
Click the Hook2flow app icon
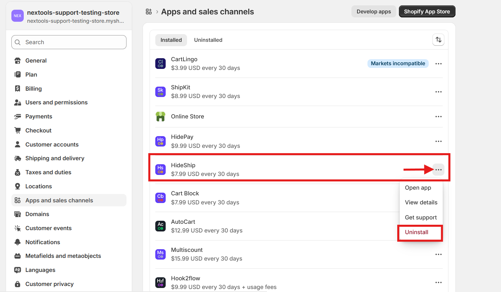tap(161, 282)
